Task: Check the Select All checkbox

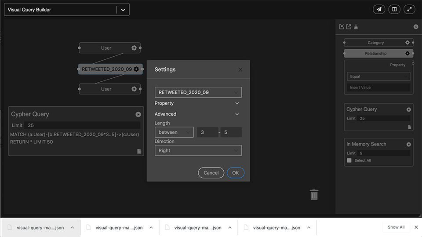Action: (x=349, y=160)
